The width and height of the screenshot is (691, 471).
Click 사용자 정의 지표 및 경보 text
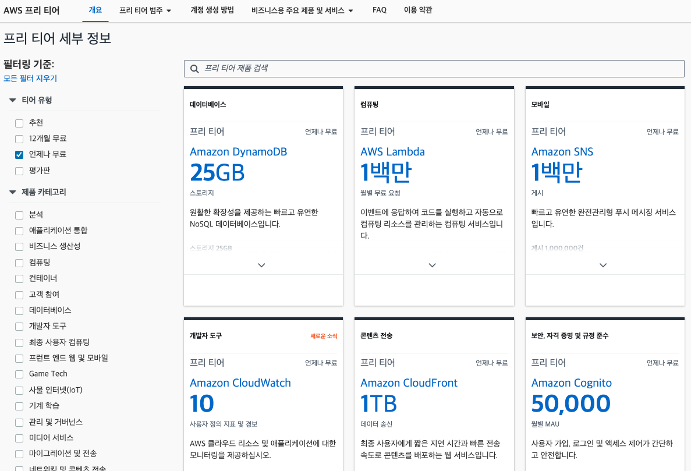[224, 424]
